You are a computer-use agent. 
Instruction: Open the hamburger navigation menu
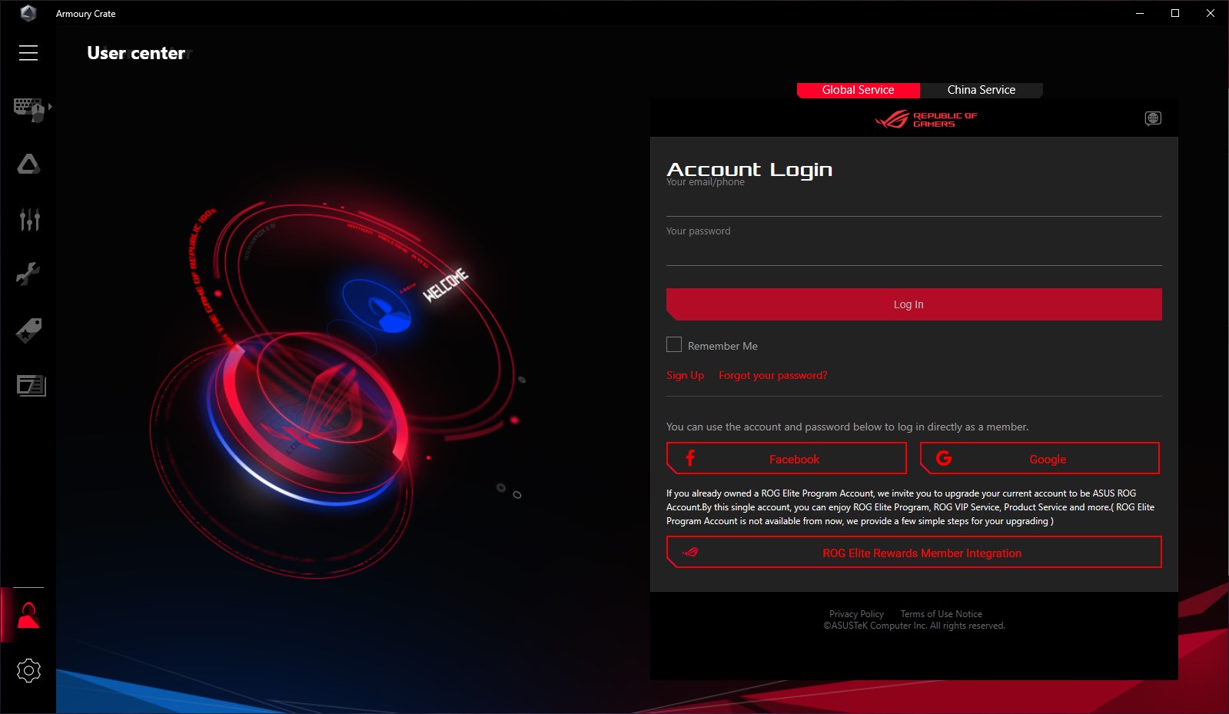pyautogui.click(x=28, y=52)
